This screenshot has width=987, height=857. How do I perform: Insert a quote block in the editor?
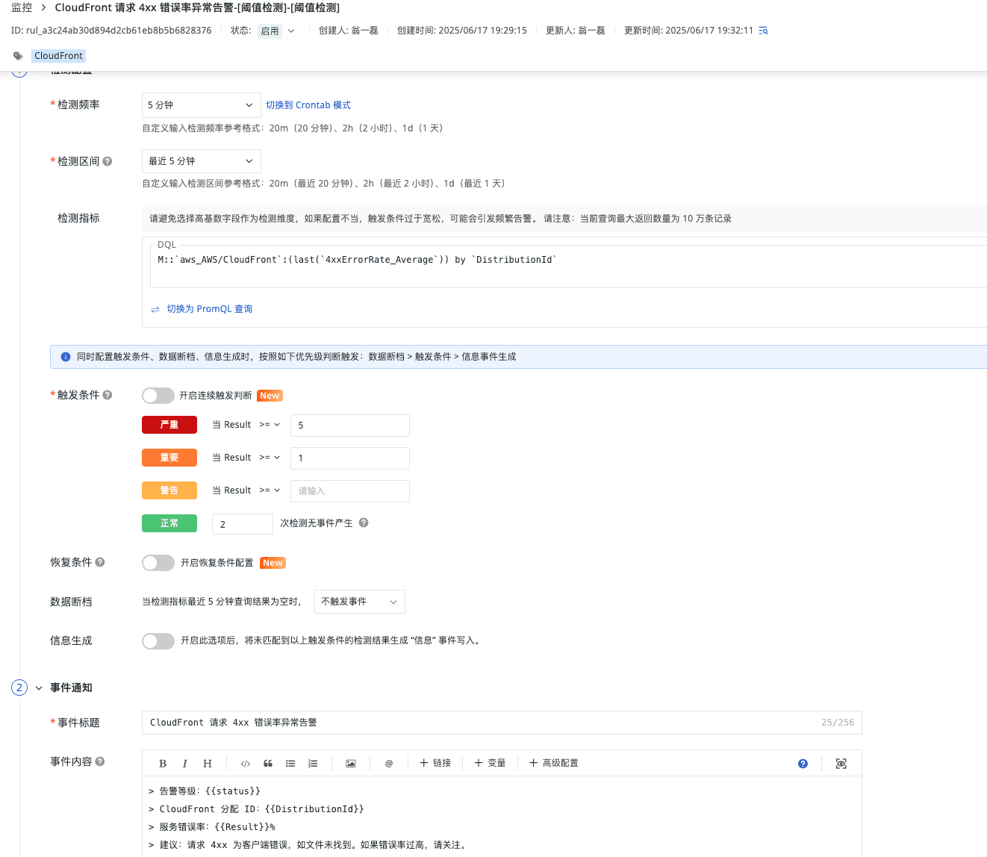coord(268,763)
